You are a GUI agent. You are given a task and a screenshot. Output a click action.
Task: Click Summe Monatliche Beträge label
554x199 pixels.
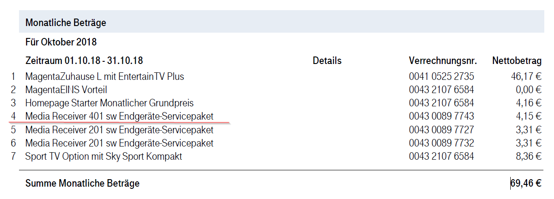tap(83, 183)
